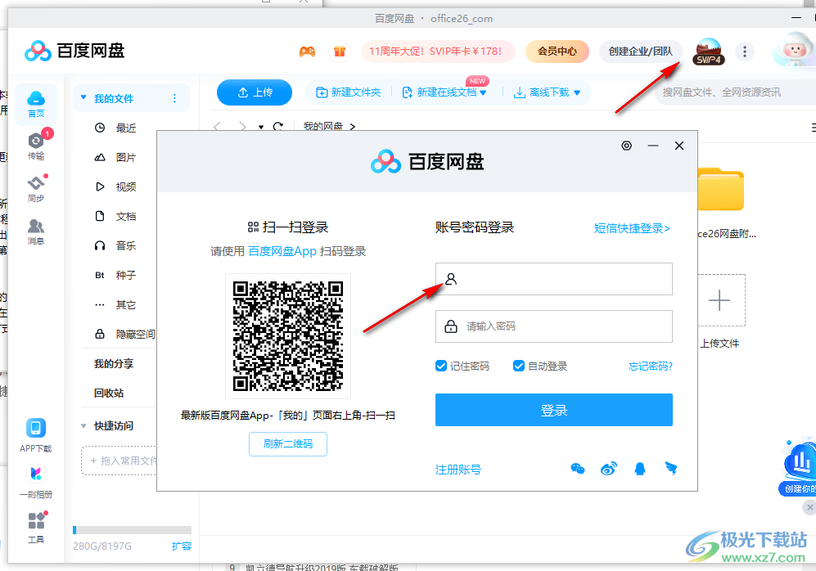
Task: Open 回收站 recycle bin
Action: point(109,393)
